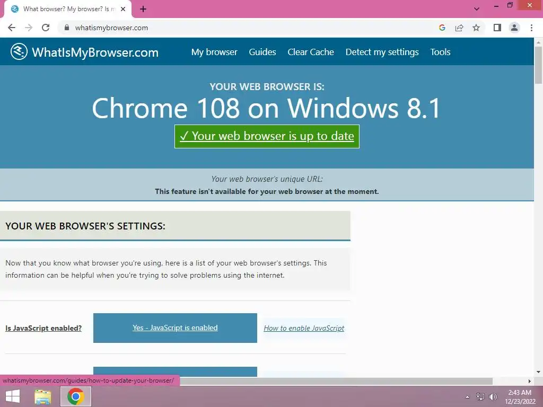Click the YOUR WEB BROWSER'S SETTINGS heading

(85, 226)
